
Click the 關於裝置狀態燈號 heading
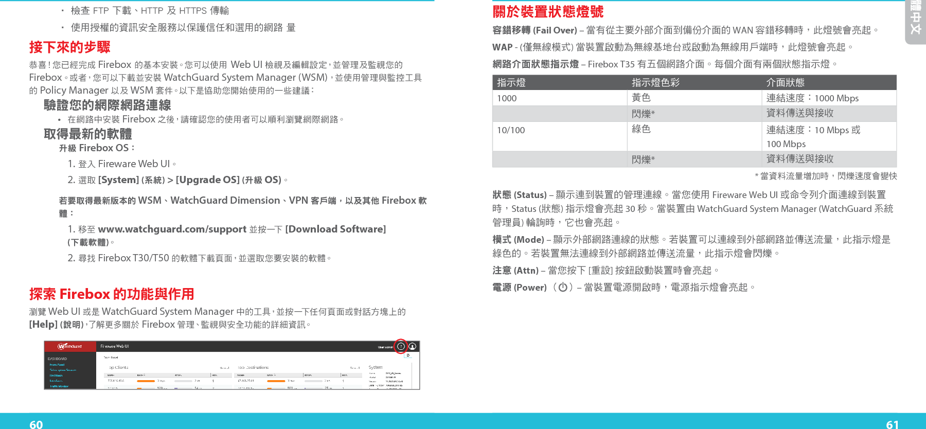coord(548,11)
